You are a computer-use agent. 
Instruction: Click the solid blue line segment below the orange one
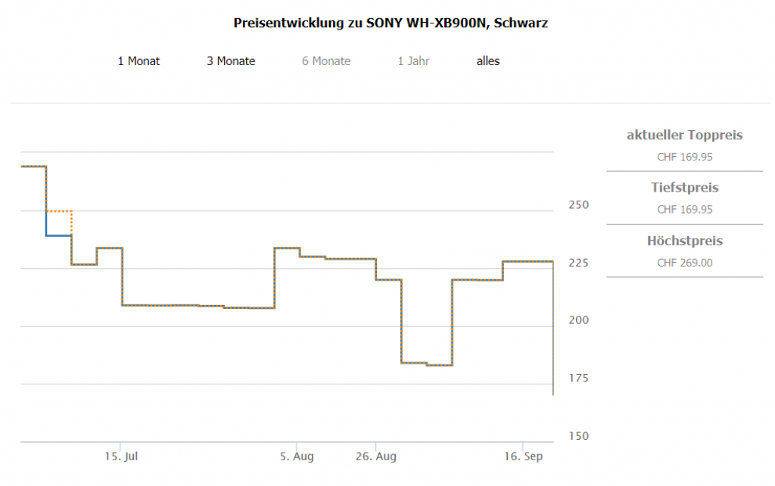click(x=59, y=235)
